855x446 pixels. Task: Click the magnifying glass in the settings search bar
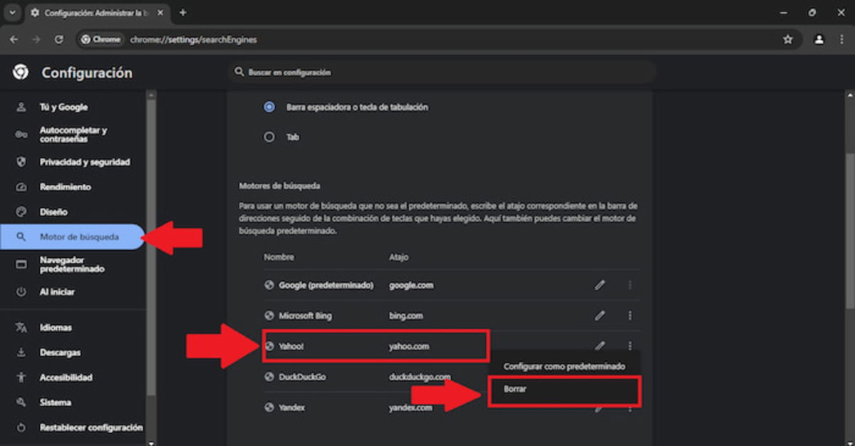239,72
